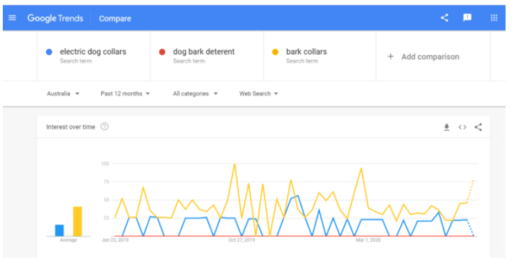Viewport: 516px width, 266px height.
Task: Click the embed code icon
Action: pos(463,127)
